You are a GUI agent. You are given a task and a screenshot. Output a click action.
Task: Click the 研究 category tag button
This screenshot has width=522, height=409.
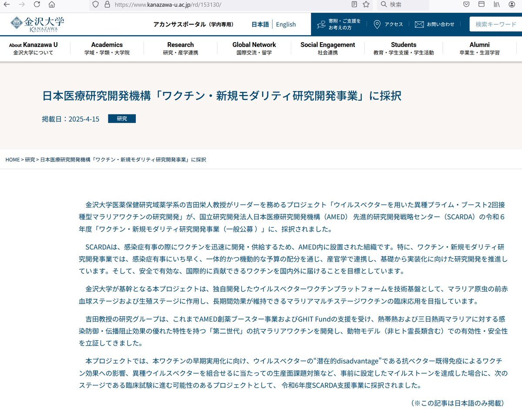[122, 118]
